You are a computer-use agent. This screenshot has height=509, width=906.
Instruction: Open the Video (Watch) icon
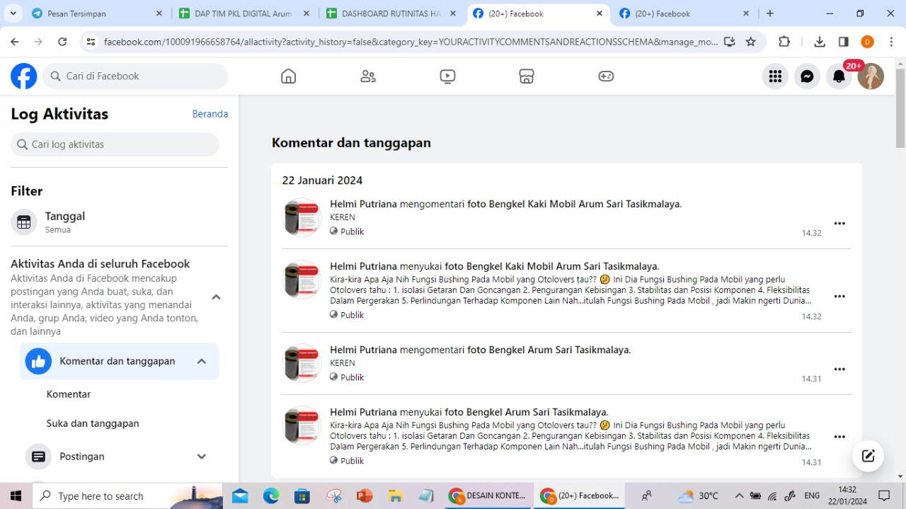click(x=447, y=76)
